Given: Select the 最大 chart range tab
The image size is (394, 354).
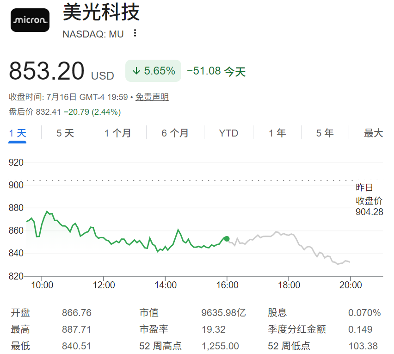Looking at the screenshot, I should pos(373,133).
